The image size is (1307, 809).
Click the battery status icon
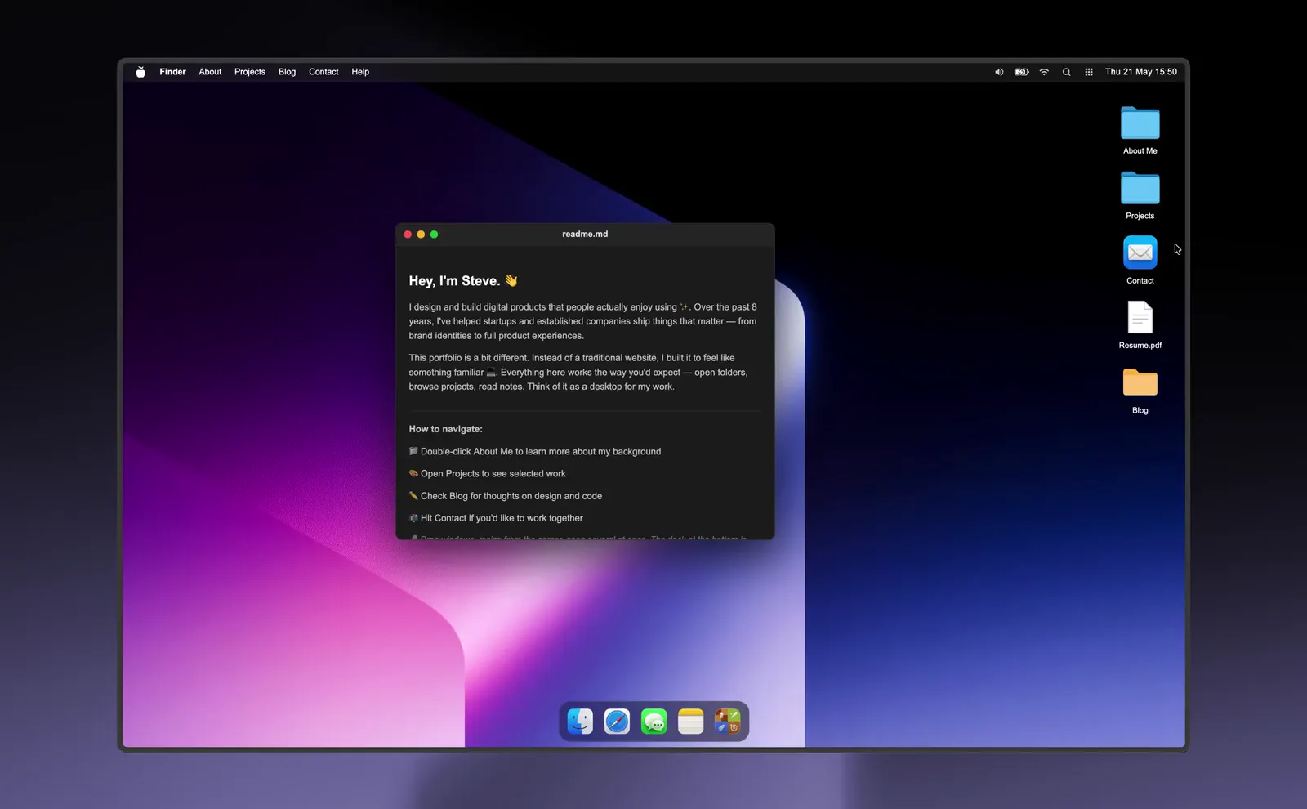[x=1021, y=72]
